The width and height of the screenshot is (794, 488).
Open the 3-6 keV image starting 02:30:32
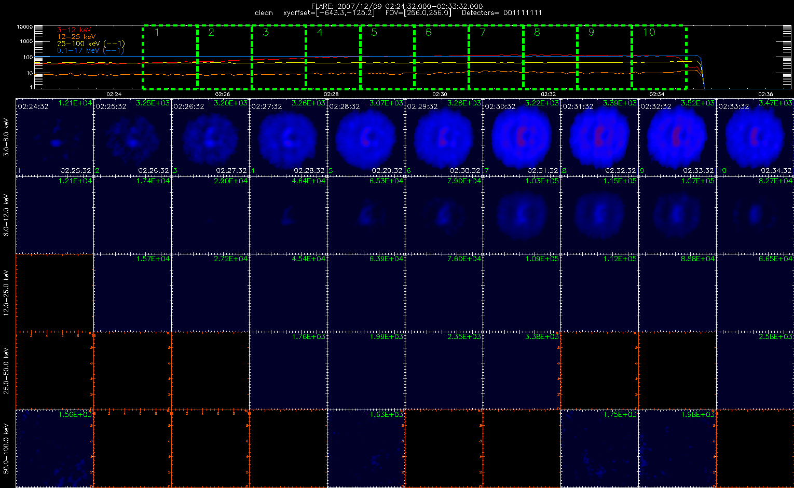tap(522, 137)
